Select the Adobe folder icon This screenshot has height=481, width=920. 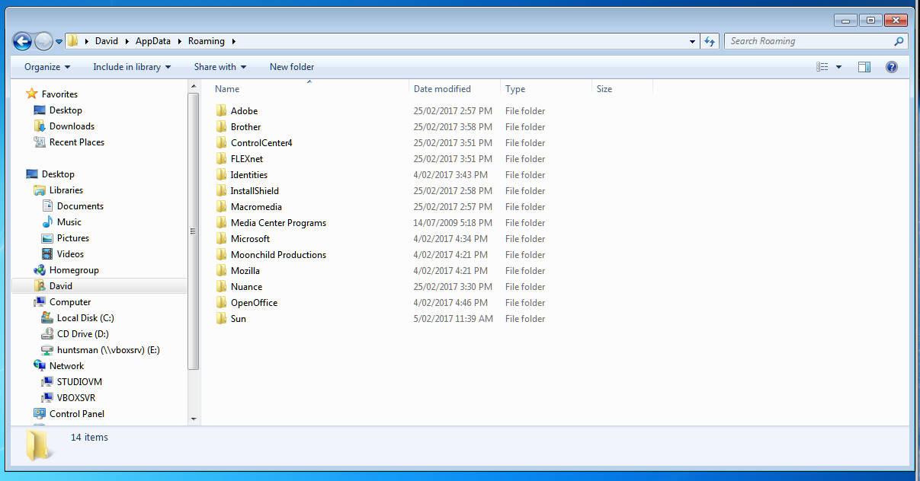pos(221,111)
